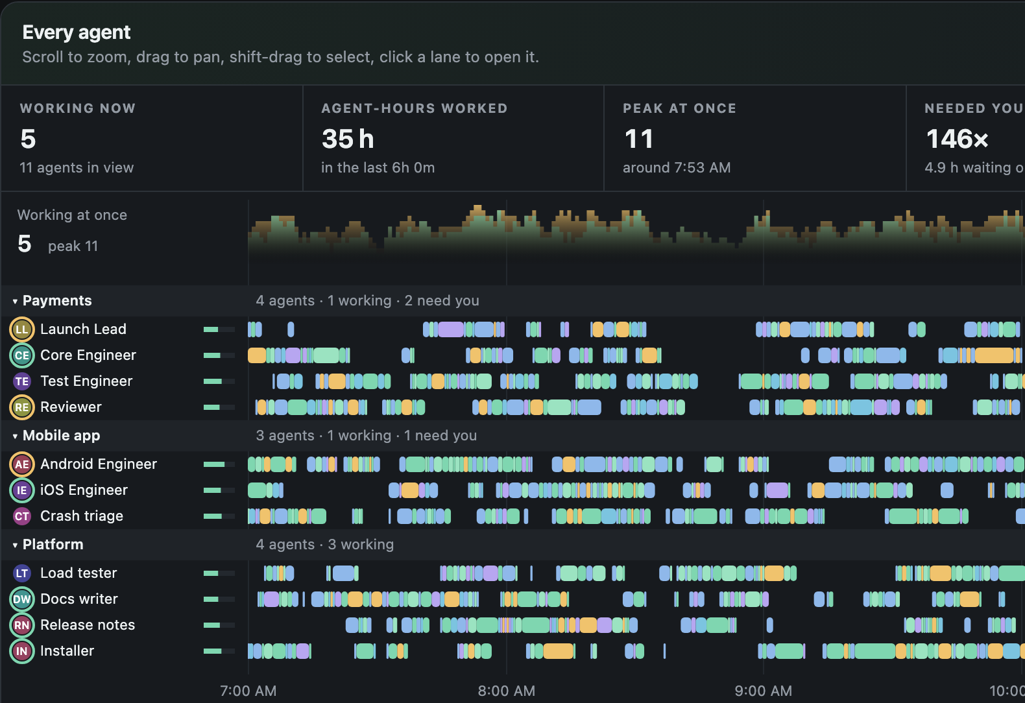Screen dimensions: 1025x703
Task: Click Platform summary '4 agents · 3 working'
Action: point(325,545)
